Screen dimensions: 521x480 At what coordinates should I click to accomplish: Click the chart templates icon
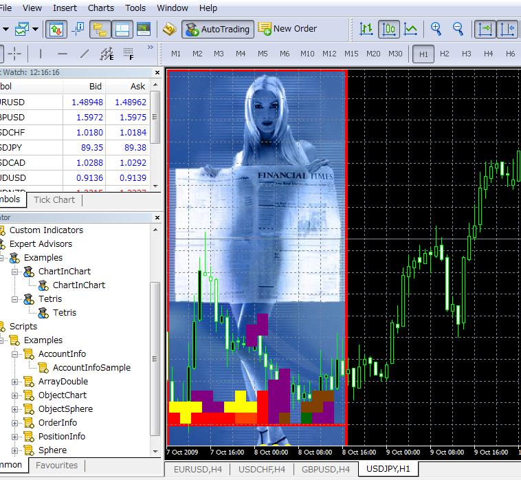(x=22, y=30)
